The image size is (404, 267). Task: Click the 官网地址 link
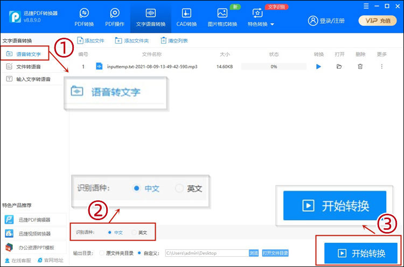[51, 261]
